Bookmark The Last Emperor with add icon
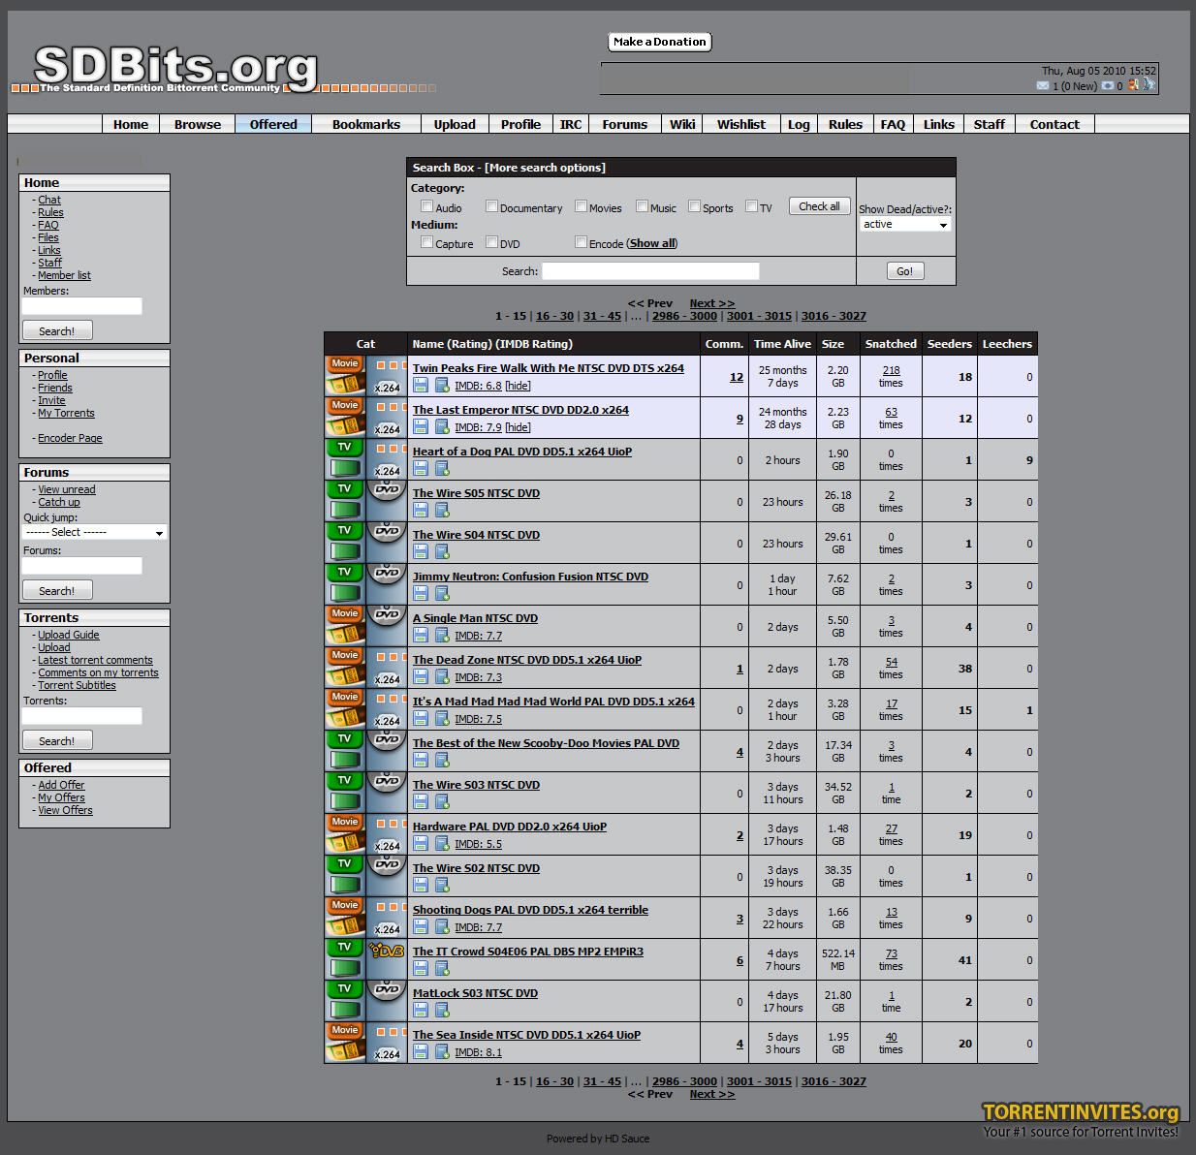The width and height of the screenshot is (1196, 1155). tap(442, 427)
